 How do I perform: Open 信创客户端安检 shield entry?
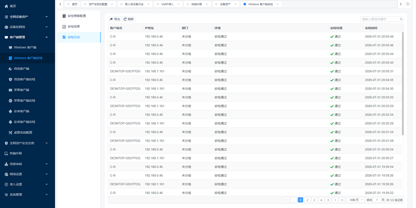tap(25, 79)
